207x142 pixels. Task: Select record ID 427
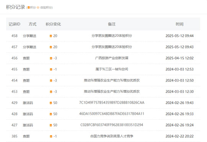coord(15,125)
